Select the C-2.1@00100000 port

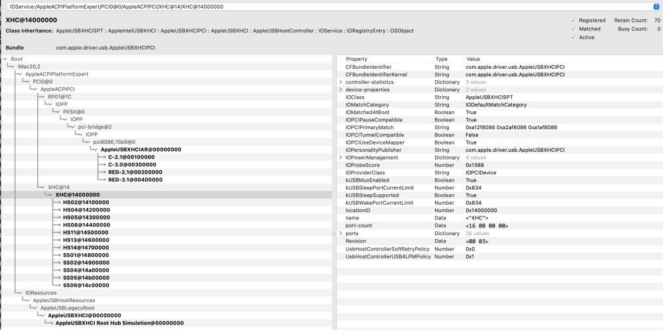click(x=131, y=157)
